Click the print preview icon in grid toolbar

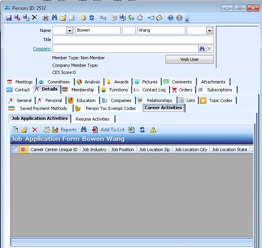point(46,130)
